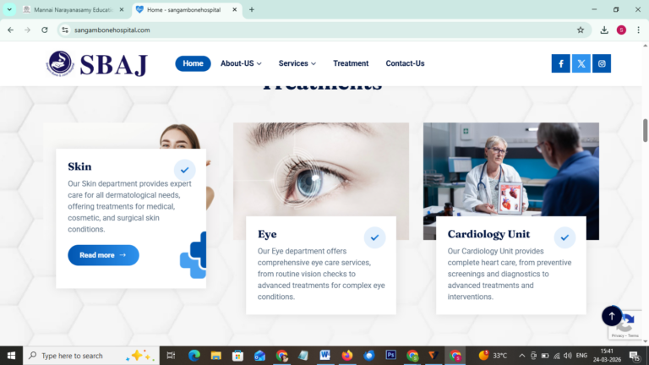
Task: Open the browser downloads icon
Action: point(604,30)
